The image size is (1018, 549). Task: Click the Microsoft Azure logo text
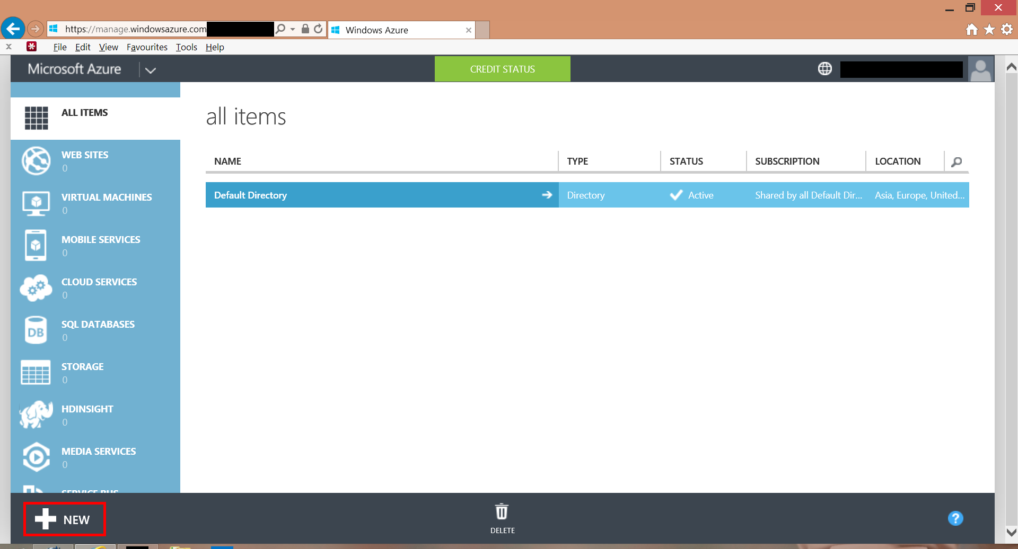coord(74,69)
